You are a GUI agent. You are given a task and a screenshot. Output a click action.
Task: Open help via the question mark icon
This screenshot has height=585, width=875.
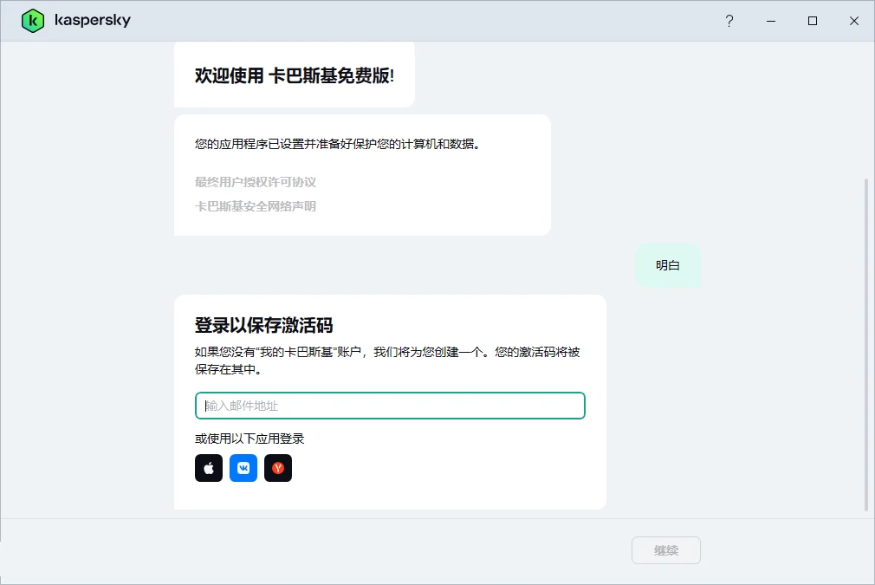click(729, 21)
